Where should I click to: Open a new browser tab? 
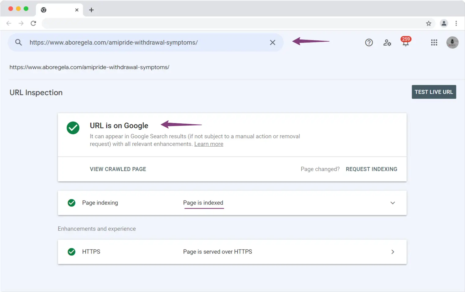[x=91, y=10]
